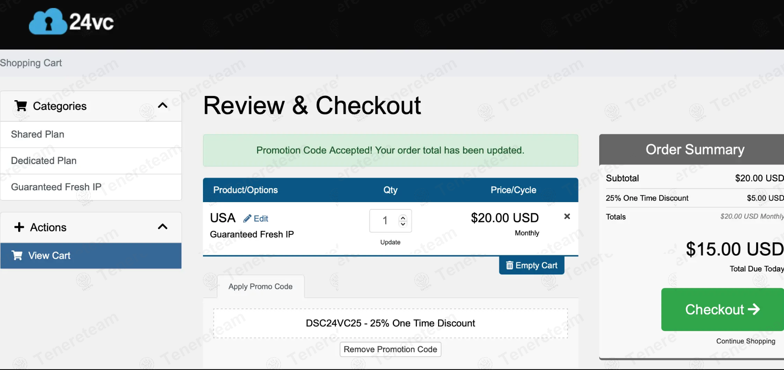This screenshot has height=370, width=784.
Task: Click the DSC24VC25 promo code text
Action: pos(390,323)
